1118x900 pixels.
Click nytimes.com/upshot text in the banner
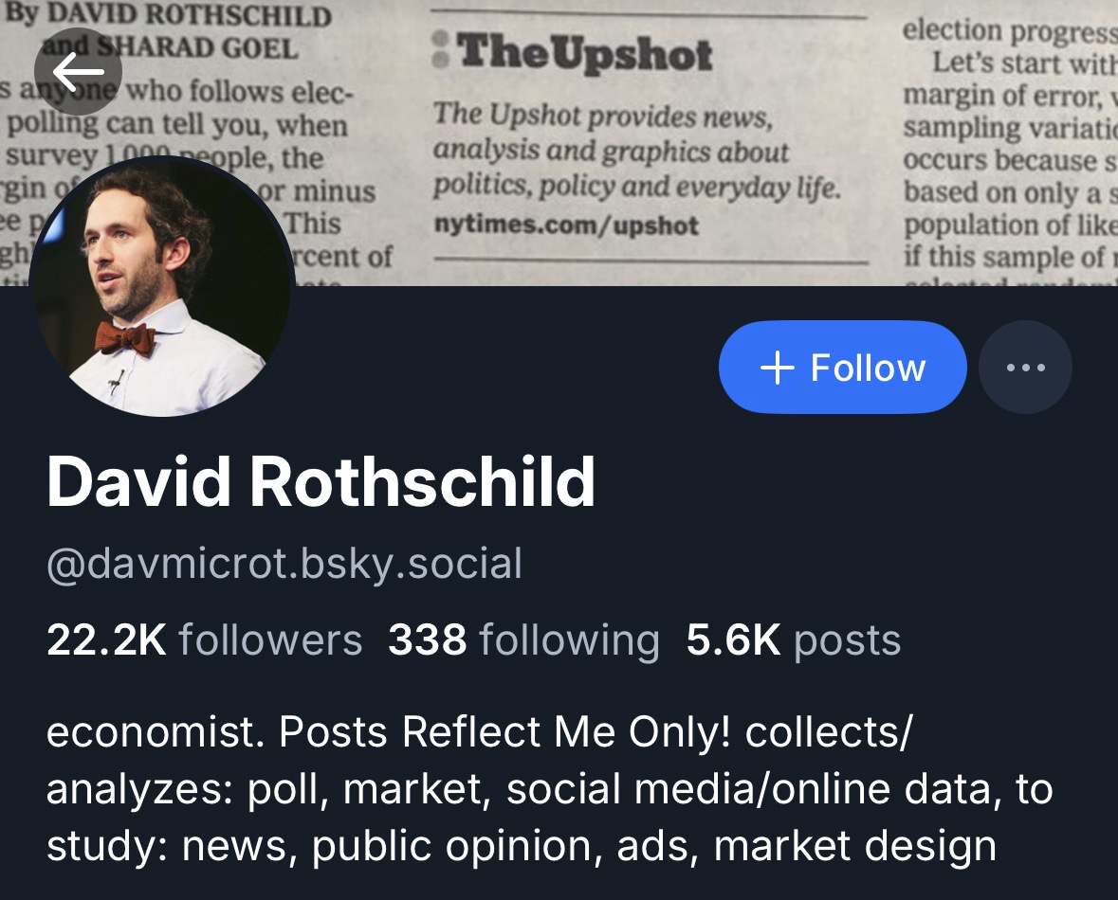pos(566,225)
